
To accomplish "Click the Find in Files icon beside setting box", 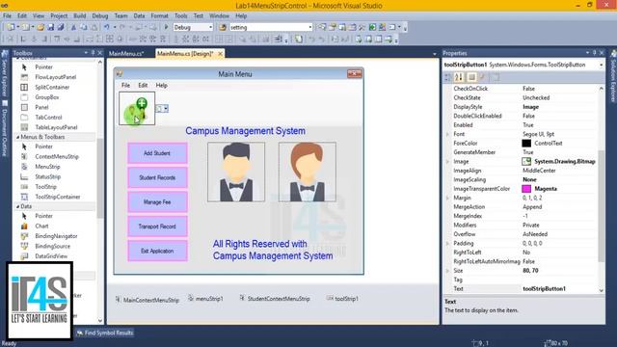I will pos(223,27).
